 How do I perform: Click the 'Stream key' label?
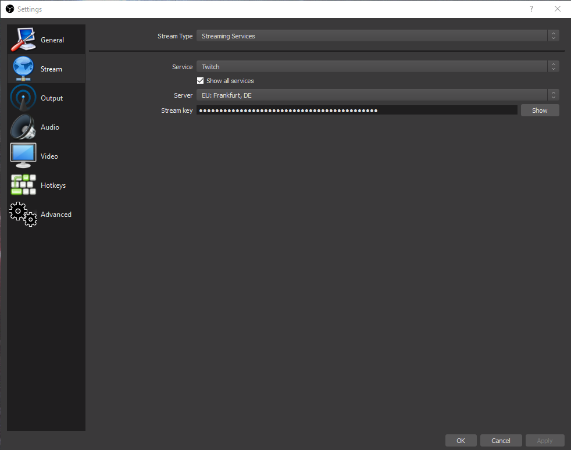pos(177,110)
